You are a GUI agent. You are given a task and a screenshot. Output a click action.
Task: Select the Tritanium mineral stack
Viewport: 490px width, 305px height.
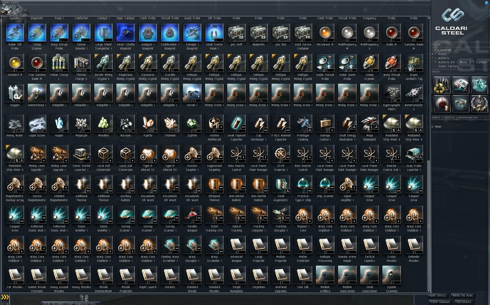click(170, 126)
